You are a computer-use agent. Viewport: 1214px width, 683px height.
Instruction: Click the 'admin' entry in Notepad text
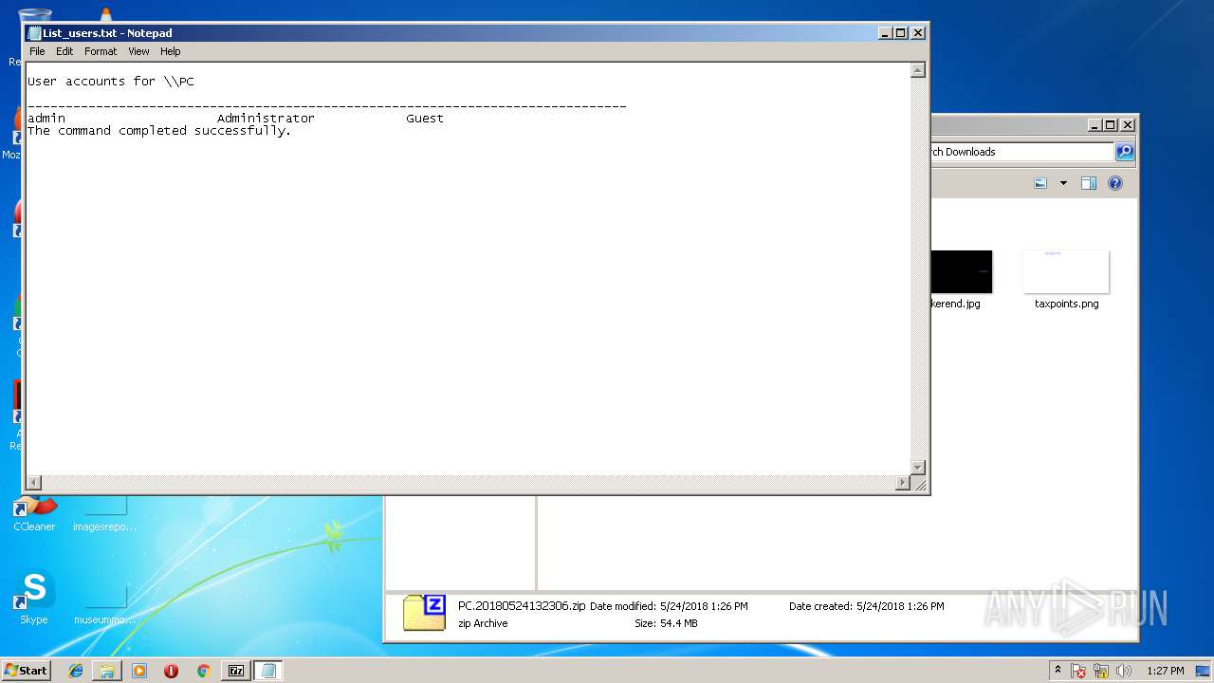click(x=46, y=119)
